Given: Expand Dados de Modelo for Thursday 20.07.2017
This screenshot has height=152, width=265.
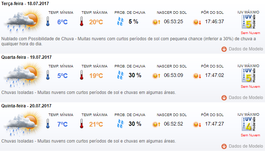Looking at the screenshot, I should [242, 146].
